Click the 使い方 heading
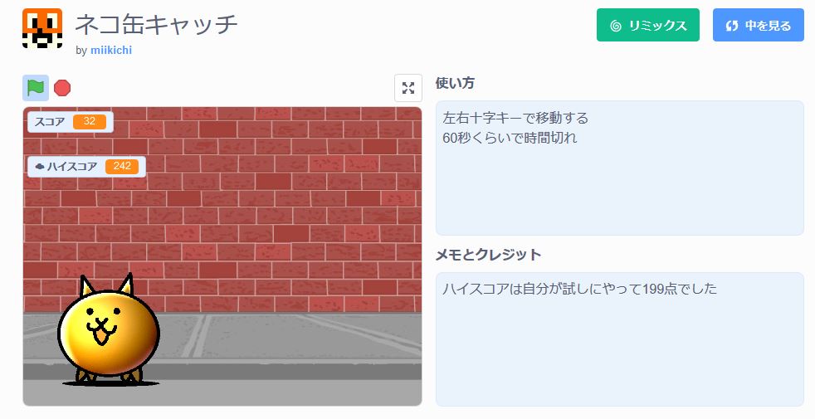The width and height of the screenshot is (815, 419). tap(455, 83)
